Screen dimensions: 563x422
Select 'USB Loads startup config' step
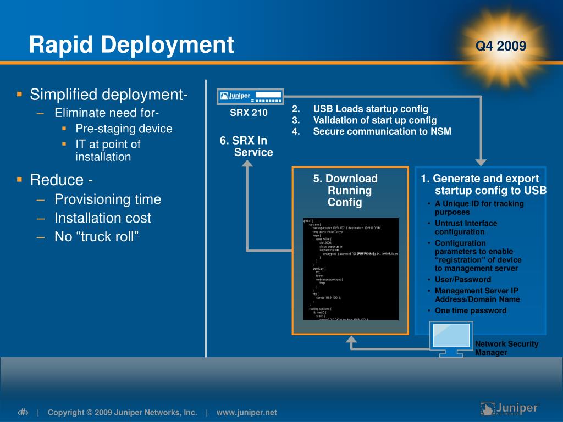pos(371,109)
